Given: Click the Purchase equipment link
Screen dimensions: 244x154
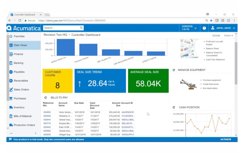Looking at the screenshot, I should [212, 80].
